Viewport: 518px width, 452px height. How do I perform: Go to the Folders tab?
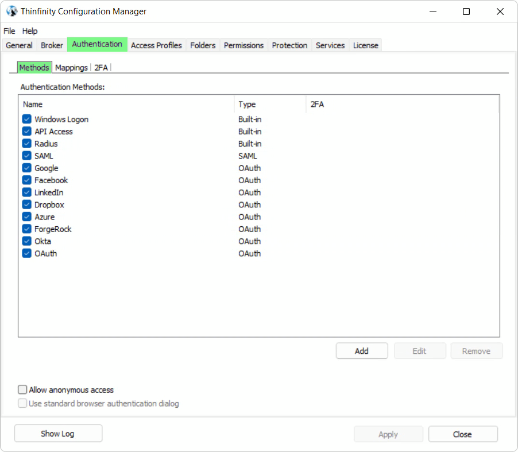[x=203, y=45]
